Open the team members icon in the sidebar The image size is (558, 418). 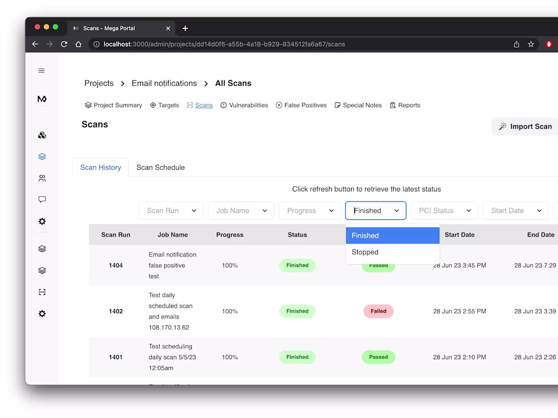(x=42, y=178)
